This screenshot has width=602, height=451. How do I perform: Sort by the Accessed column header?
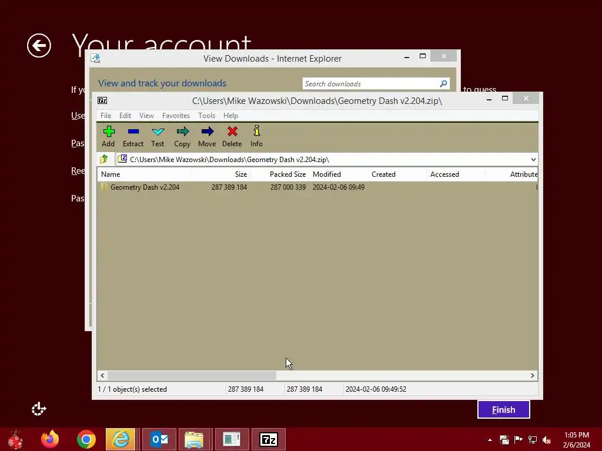click(456, 174)
